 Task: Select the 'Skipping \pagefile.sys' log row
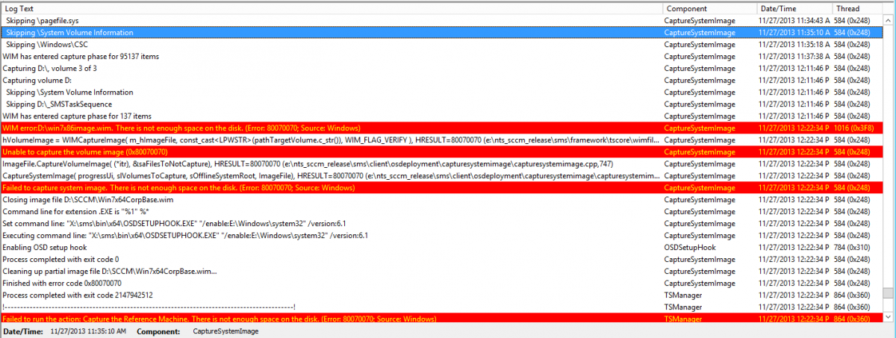[x=442, y=21]
